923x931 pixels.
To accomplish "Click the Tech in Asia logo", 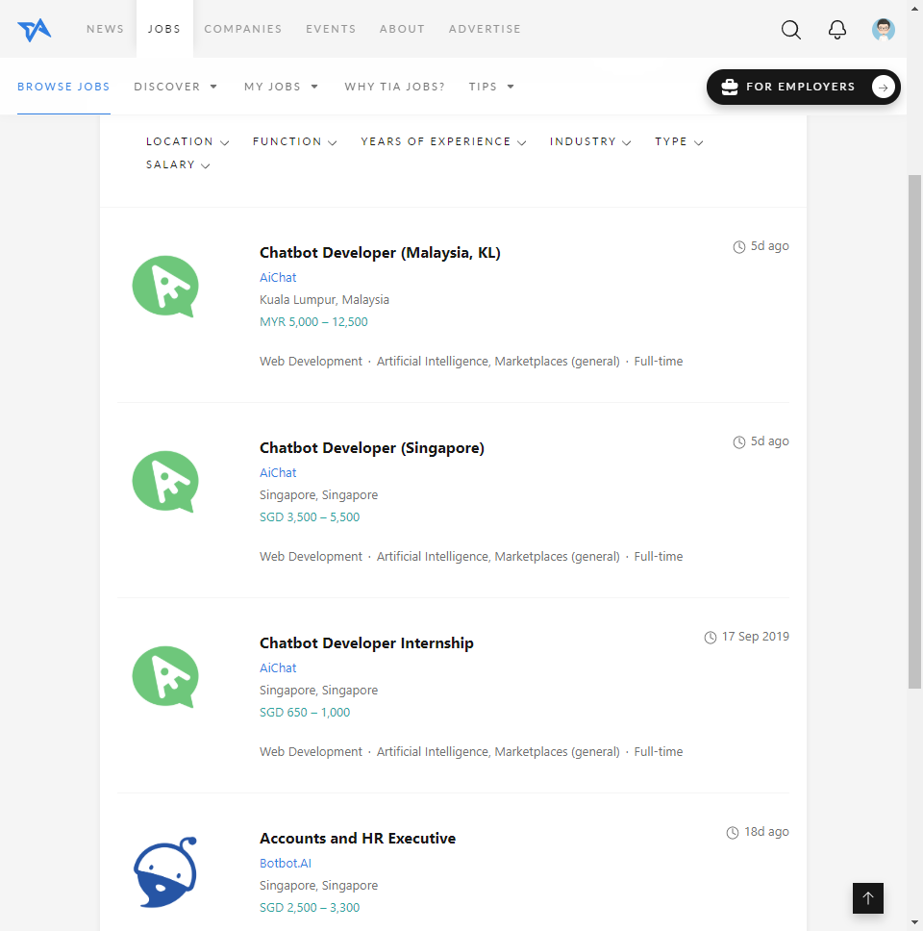I will pyautogui.click(x=35, y=29).
